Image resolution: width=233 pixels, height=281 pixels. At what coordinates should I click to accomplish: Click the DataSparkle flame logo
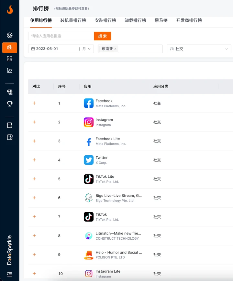pos(10,9)
